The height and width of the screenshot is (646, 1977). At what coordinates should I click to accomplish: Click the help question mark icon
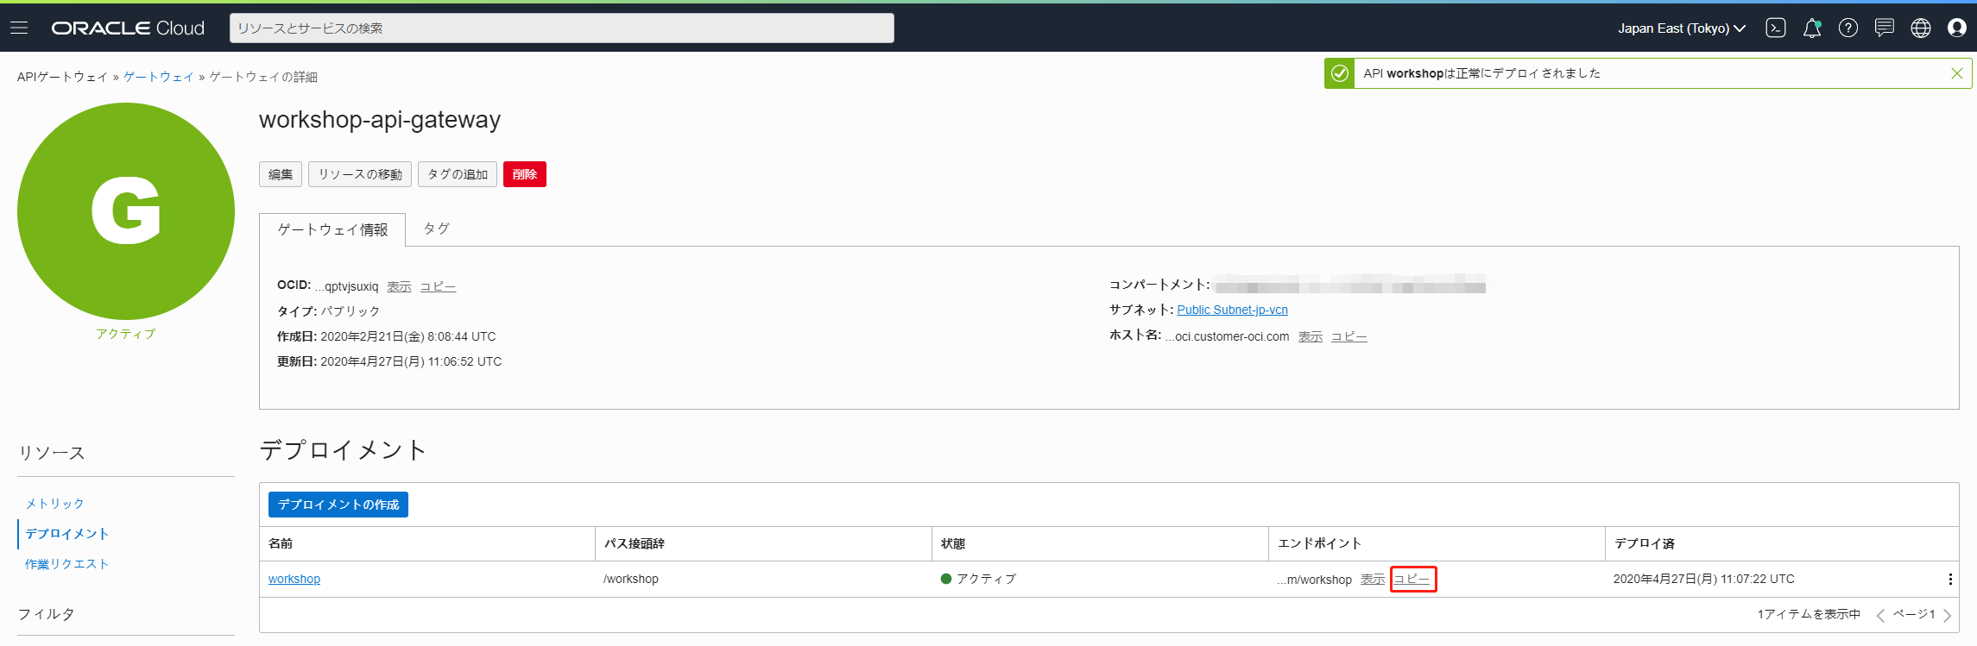point(1848,28)
